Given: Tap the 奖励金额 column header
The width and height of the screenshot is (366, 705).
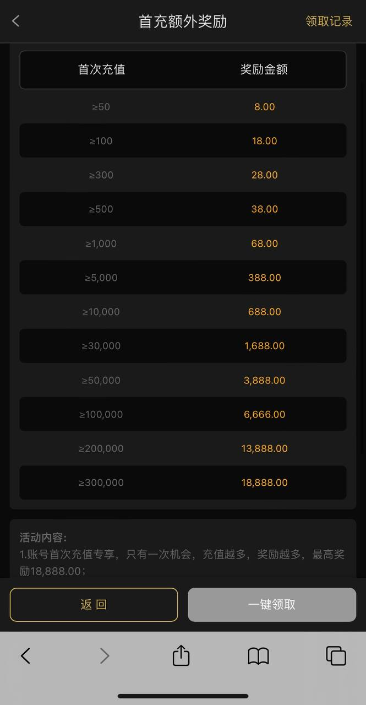Looking at the screenshot, I should click(x=264, y=69).
